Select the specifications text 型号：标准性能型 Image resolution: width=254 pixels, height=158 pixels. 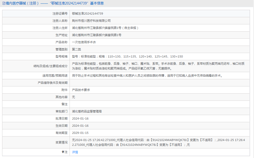pyautogui.click(x=127, y=56)
